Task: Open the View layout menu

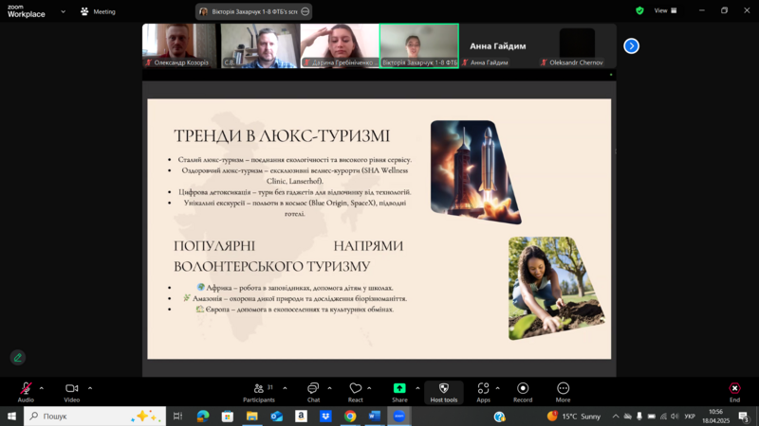Action: coord(666,10)
